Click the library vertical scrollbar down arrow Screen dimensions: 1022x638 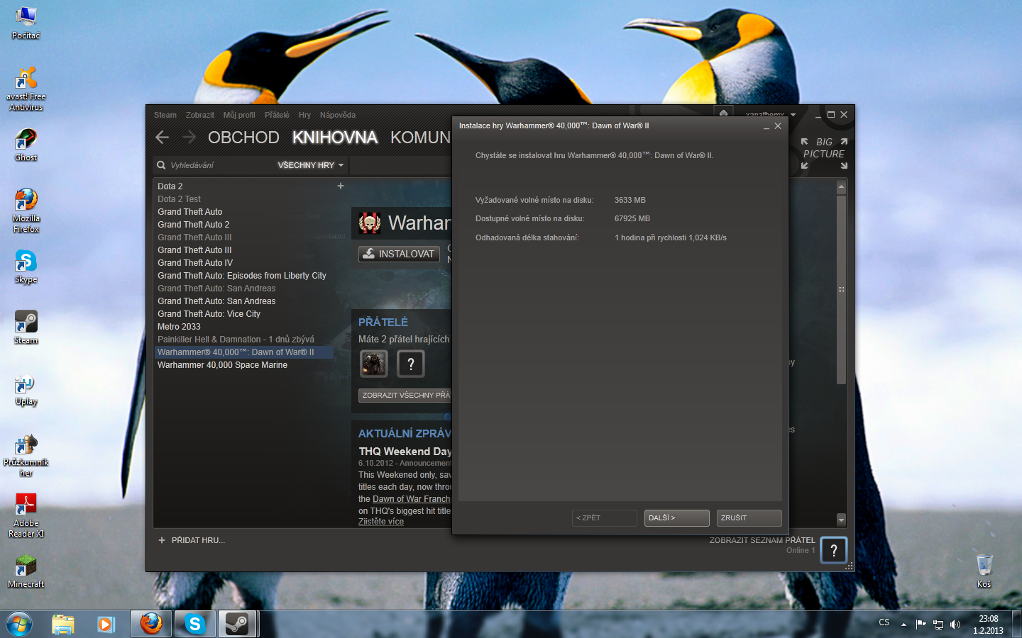[x=841, y=520]
